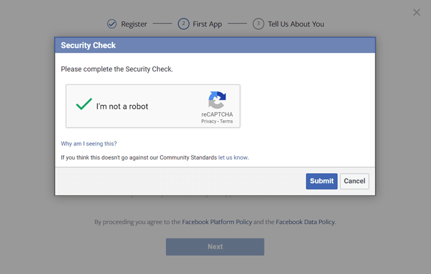Click the "Why am I seeing this?" link
Viewport: 431px width, 274px height.
(x=88, y=143)
